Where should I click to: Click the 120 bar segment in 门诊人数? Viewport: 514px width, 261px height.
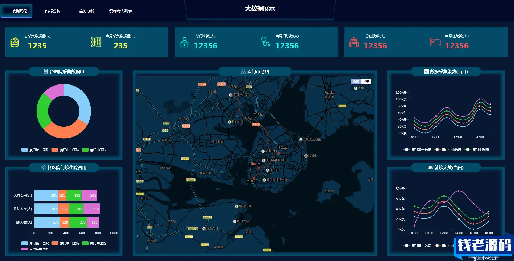point(64,222)
